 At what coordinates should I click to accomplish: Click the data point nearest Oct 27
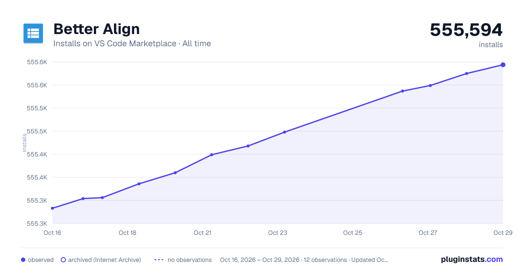point(431,86)
